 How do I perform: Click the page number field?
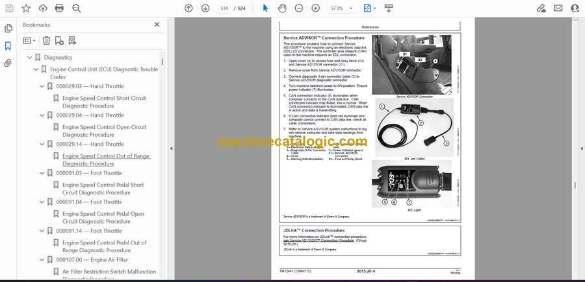click(x=224, y=8)
